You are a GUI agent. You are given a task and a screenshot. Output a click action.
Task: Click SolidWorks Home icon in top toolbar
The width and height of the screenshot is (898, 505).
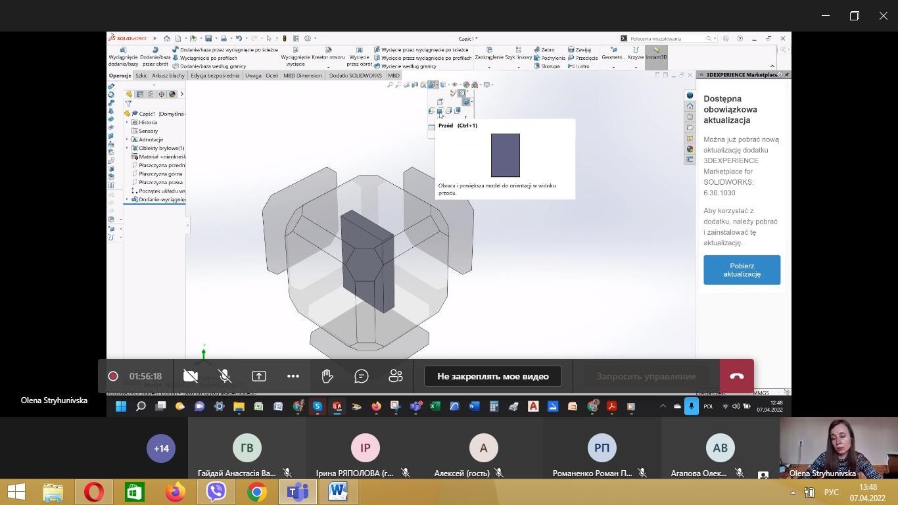click(x=167, y=38)
